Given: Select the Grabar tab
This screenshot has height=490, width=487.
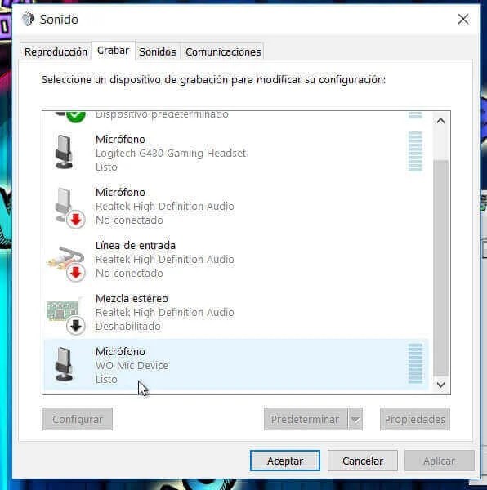Looking at the screenshot, I should click(113, 51).
